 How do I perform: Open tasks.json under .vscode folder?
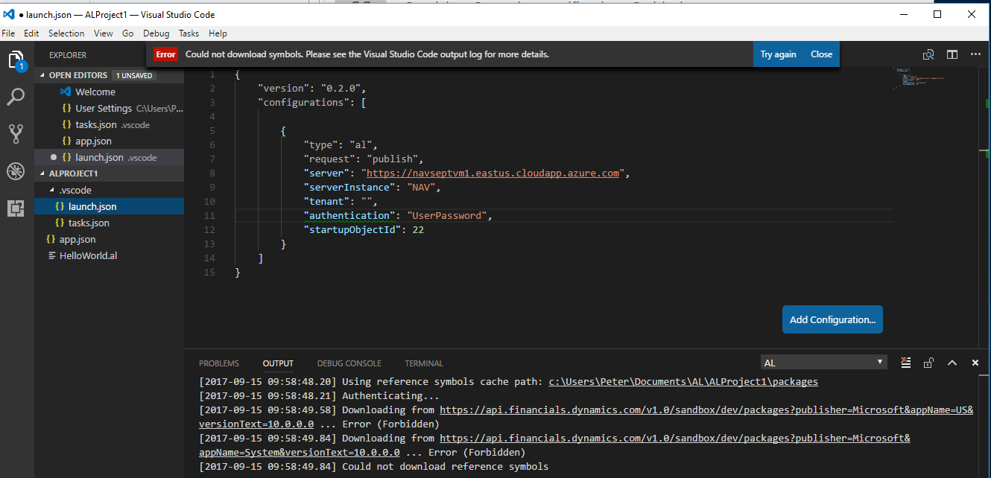(x=109, y=223)
